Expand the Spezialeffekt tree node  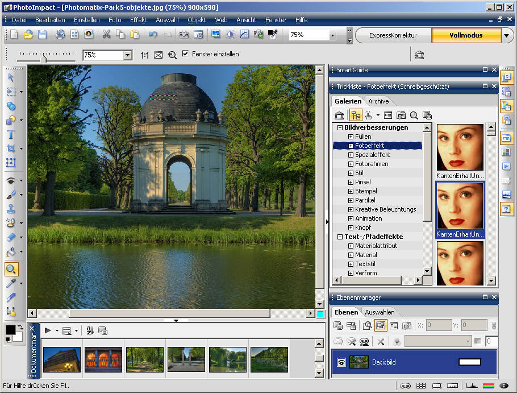coord(351,155)
